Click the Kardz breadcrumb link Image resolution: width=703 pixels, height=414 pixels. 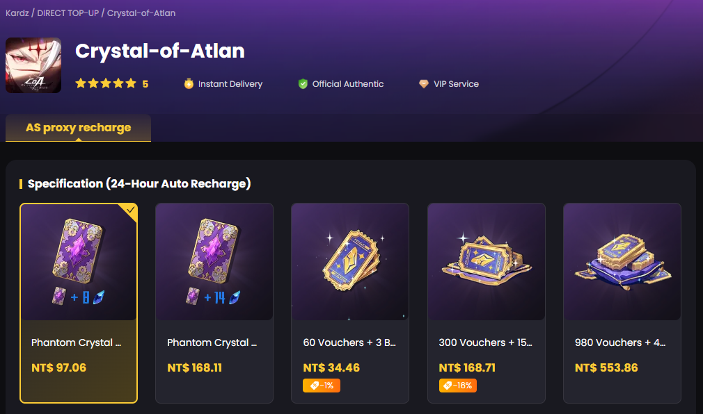[17, 13]
